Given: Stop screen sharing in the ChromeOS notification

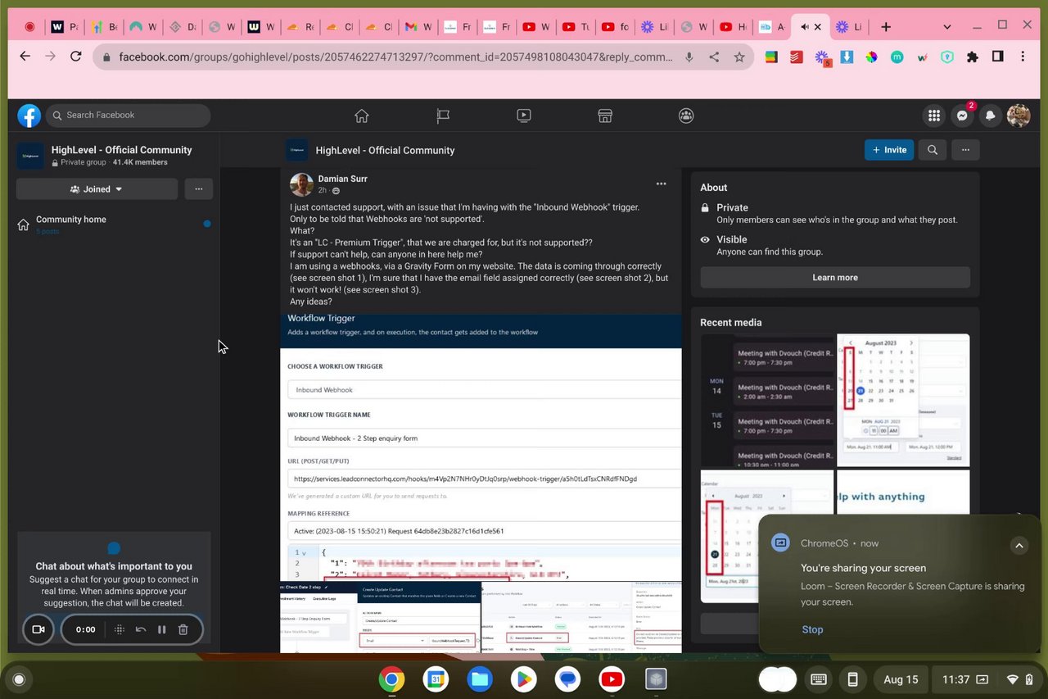Looking at the screenshot, I should pos(812,629).
